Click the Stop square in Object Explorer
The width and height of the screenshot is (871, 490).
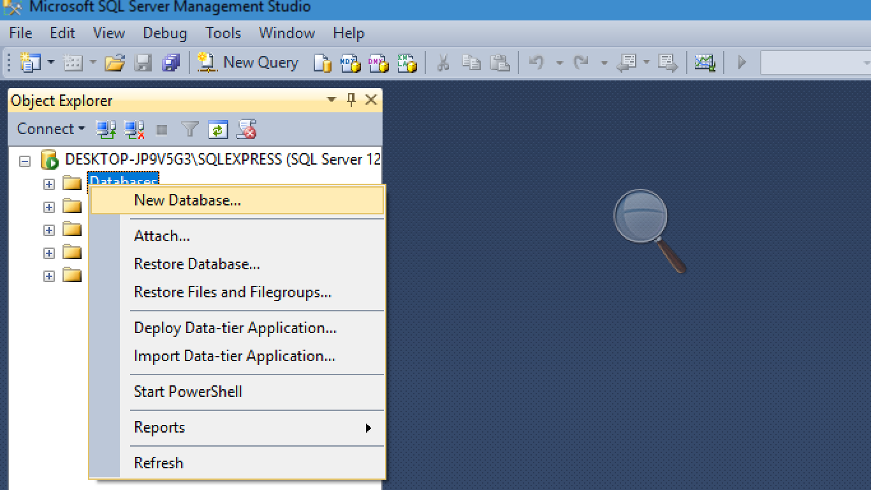(162, 130)
